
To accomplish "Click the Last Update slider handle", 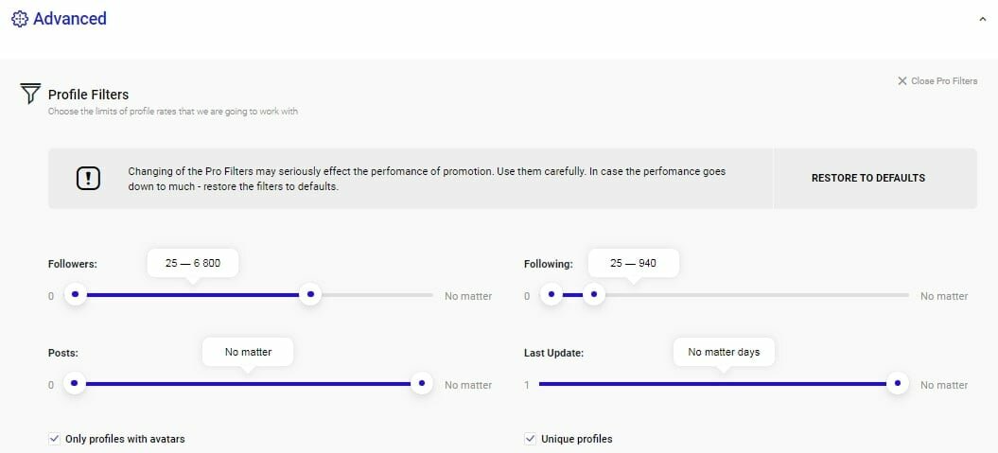I will (898, 383).
